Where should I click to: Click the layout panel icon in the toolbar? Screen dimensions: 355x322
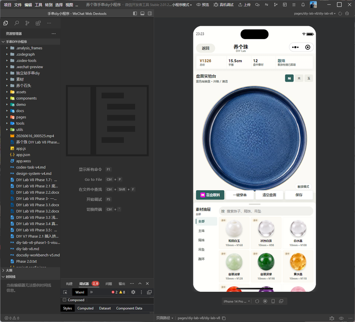pos(285,5)
